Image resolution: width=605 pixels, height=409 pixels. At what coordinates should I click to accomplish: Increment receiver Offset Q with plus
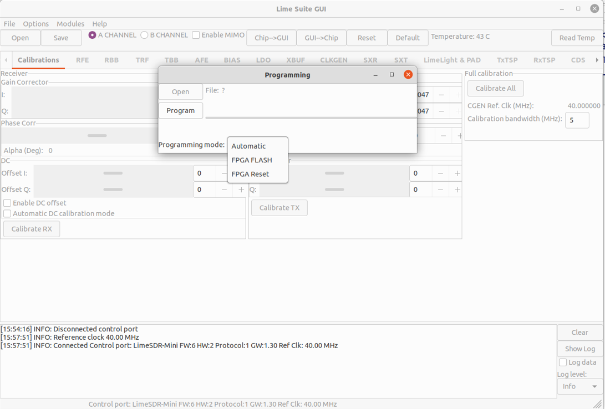[x=241, y=190]
